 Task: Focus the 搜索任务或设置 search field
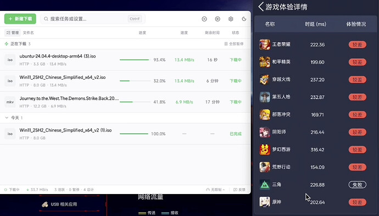[93, 19]
